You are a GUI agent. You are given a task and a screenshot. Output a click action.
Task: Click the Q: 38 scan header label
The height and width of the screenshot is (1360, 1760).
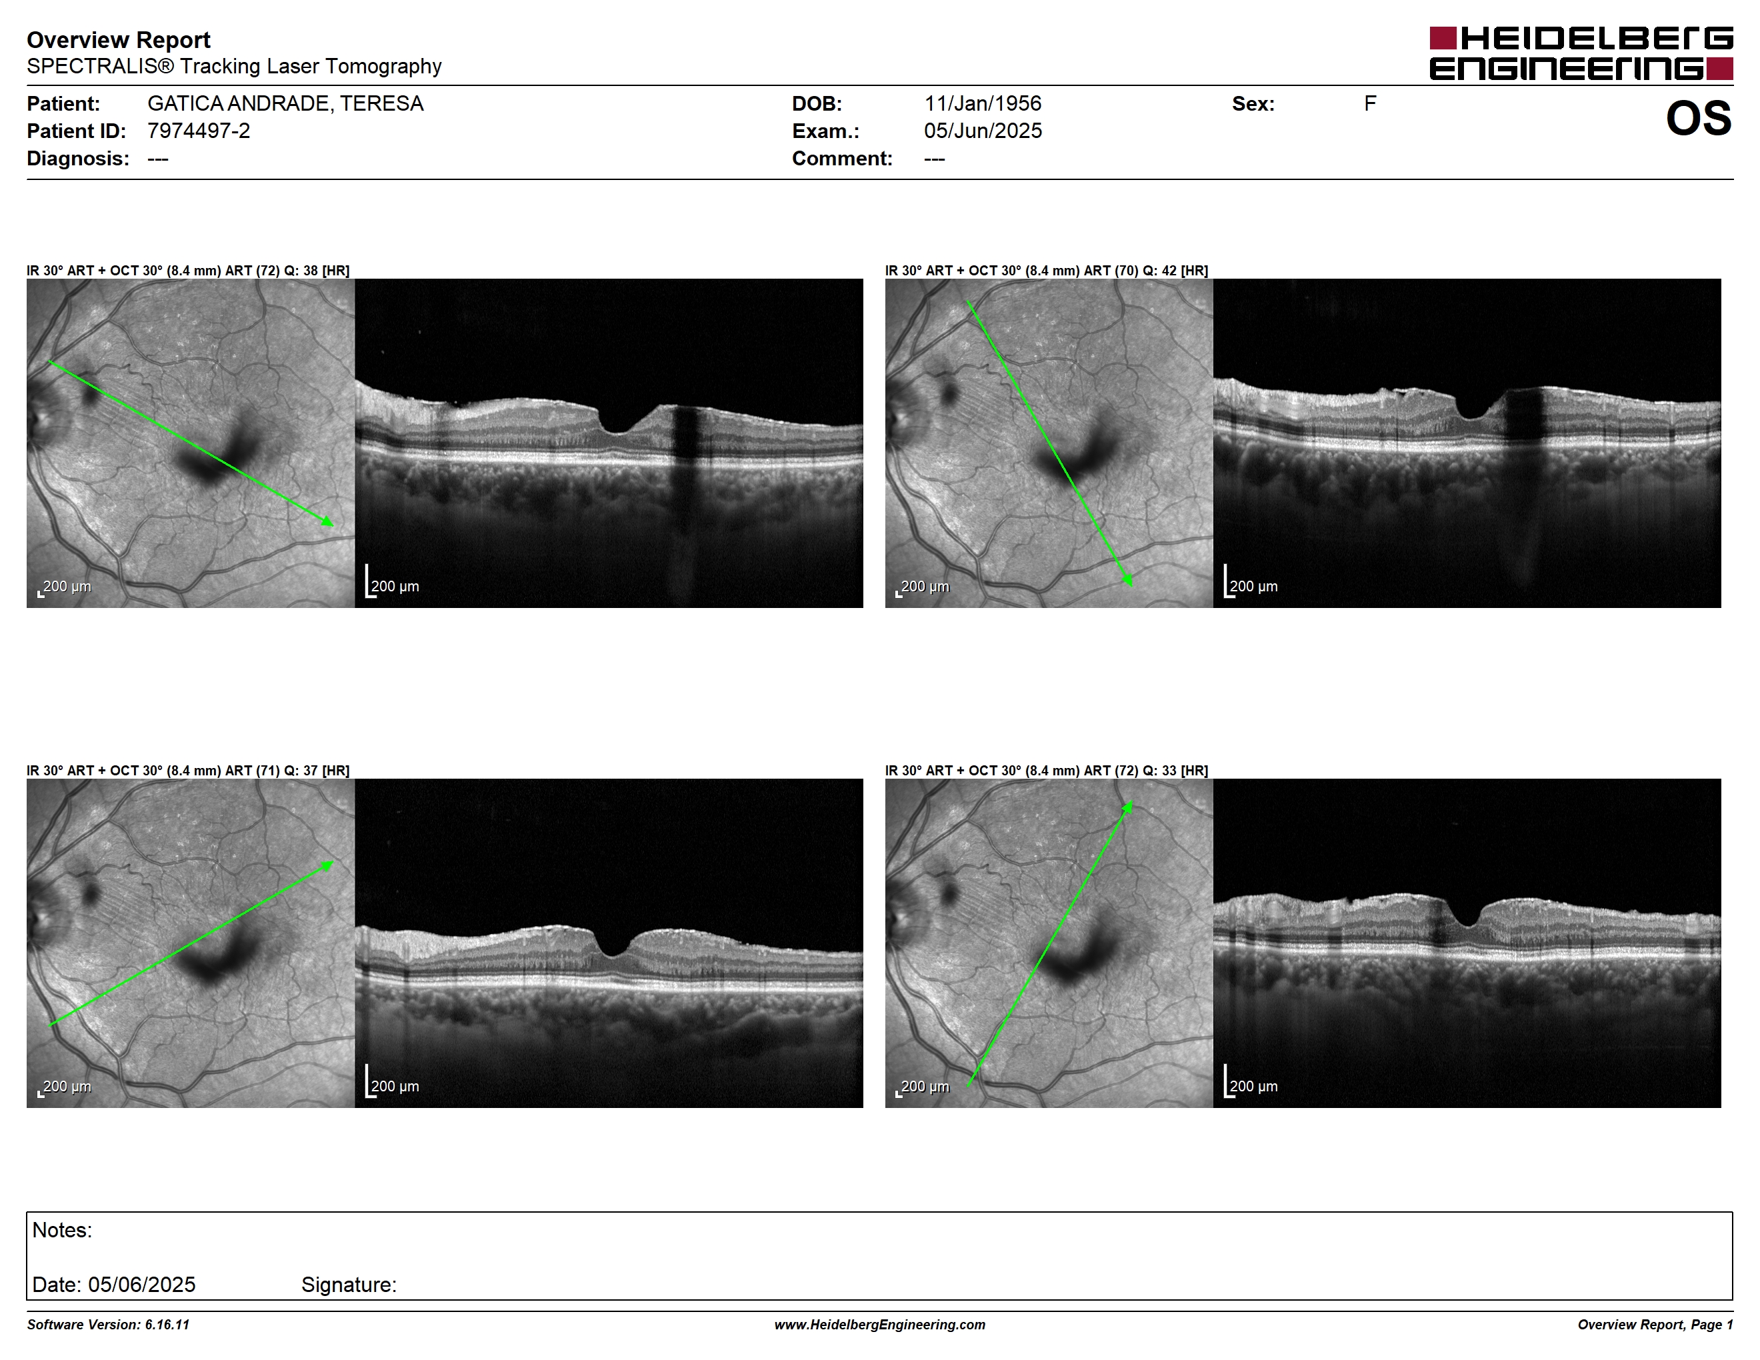[x=188, y=271]
